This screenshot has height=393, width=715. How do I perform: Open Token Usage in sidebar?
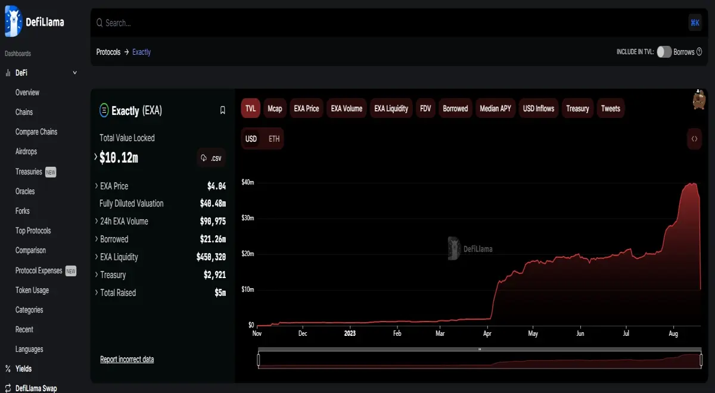pyautogui.click(x=32, y=290)
